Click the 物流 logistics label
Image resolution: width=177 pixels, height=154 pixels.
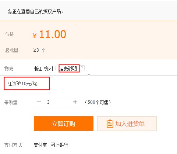pyautogui.click(x=9, y=69)
